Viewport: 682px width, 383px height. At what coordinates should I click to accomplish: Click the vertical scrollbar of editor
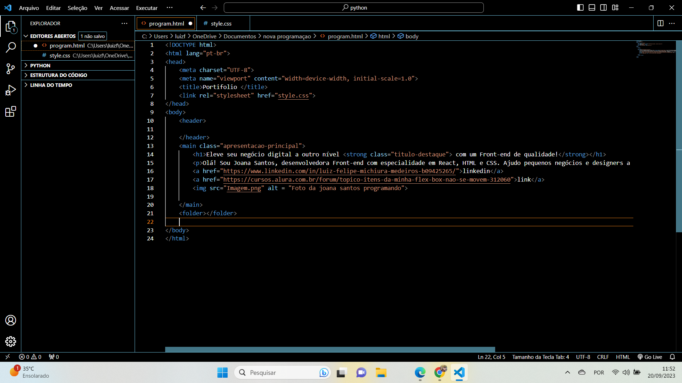679,137
